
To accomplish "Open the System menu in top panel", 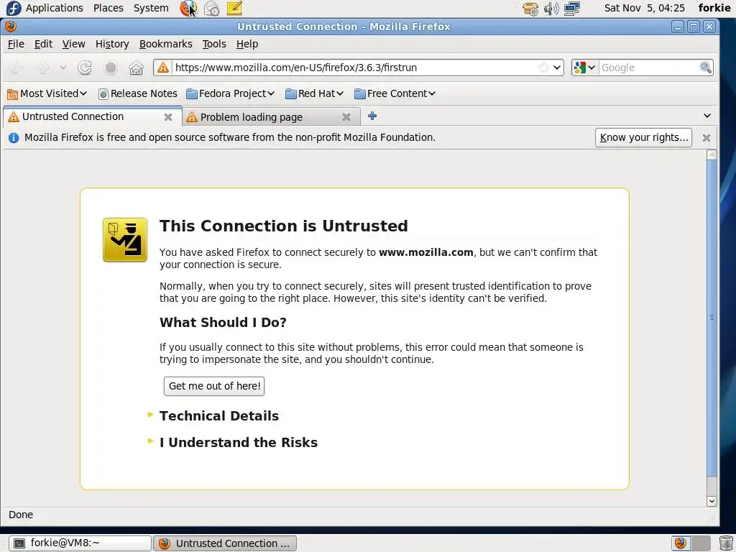I will tap(151, 8).
